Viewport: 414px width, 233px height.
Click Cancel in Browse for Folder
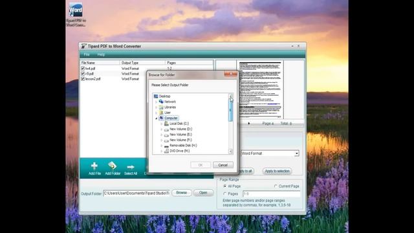coord(223,165)
